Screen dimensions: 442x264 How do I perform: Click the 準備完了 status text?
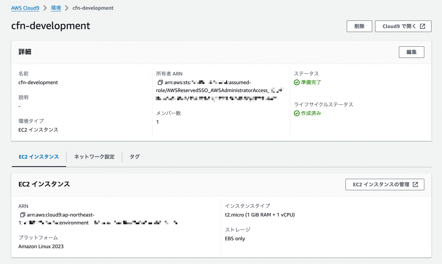(311, 82)
